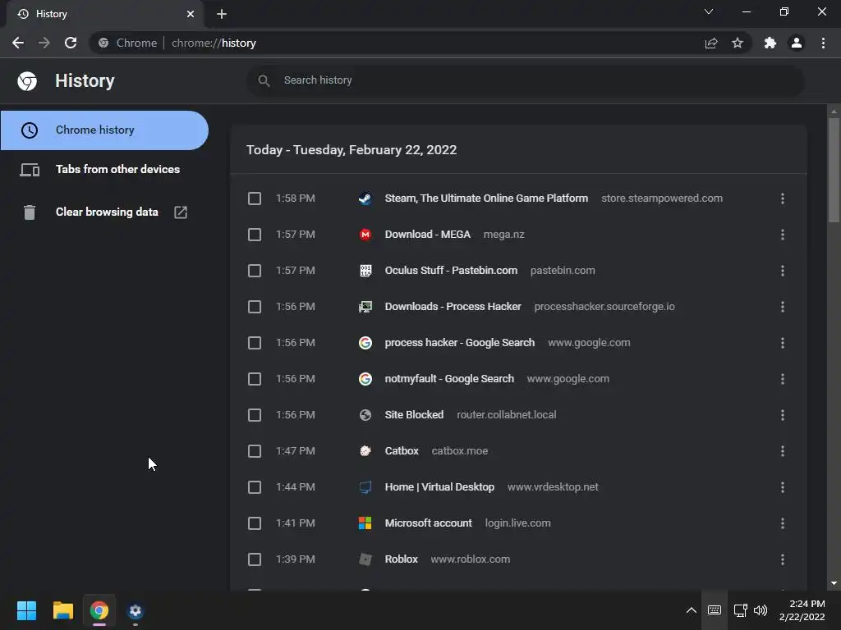Viewport: 841px width, 630px height.
Task: Open a new tab with the plus button
Action: click(222, 14)
